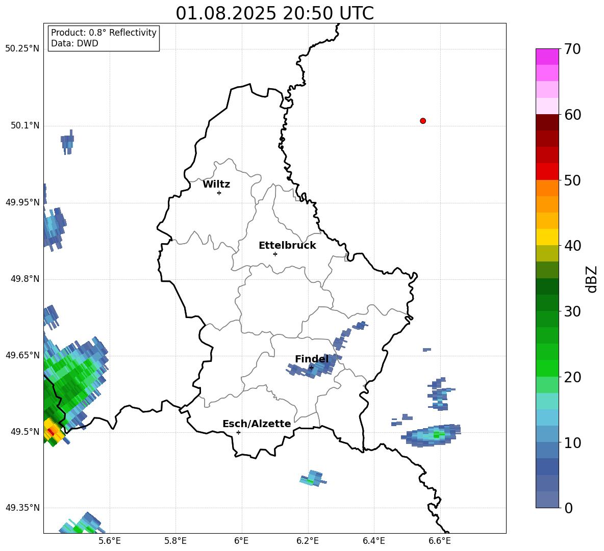Click the 'Product: 0.8° Reflectivity' label
This screenshot has height=551, width=604.
tap(104, 32)
